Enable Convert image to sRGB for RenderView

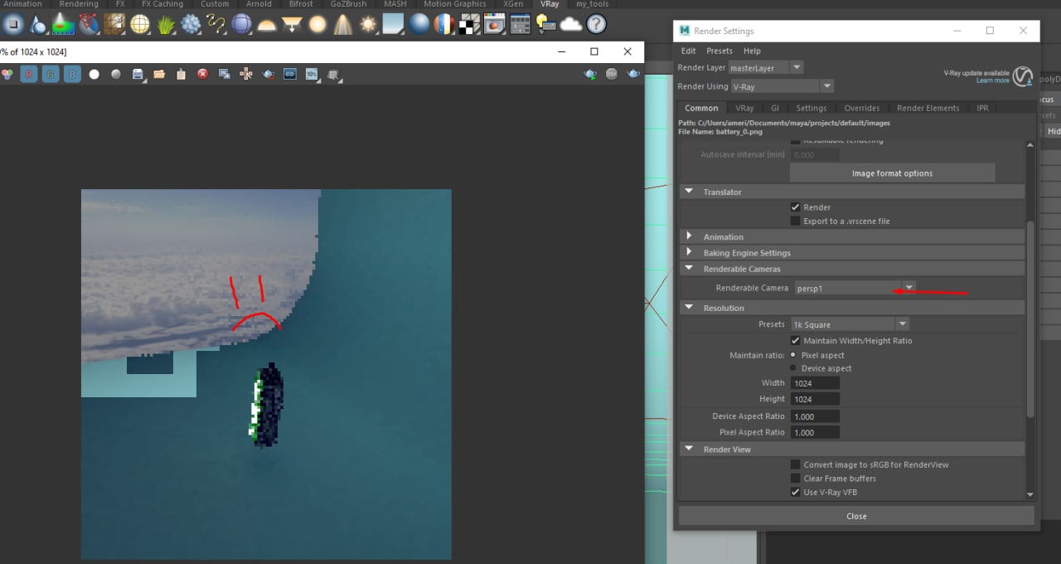[x=796, y=464]
